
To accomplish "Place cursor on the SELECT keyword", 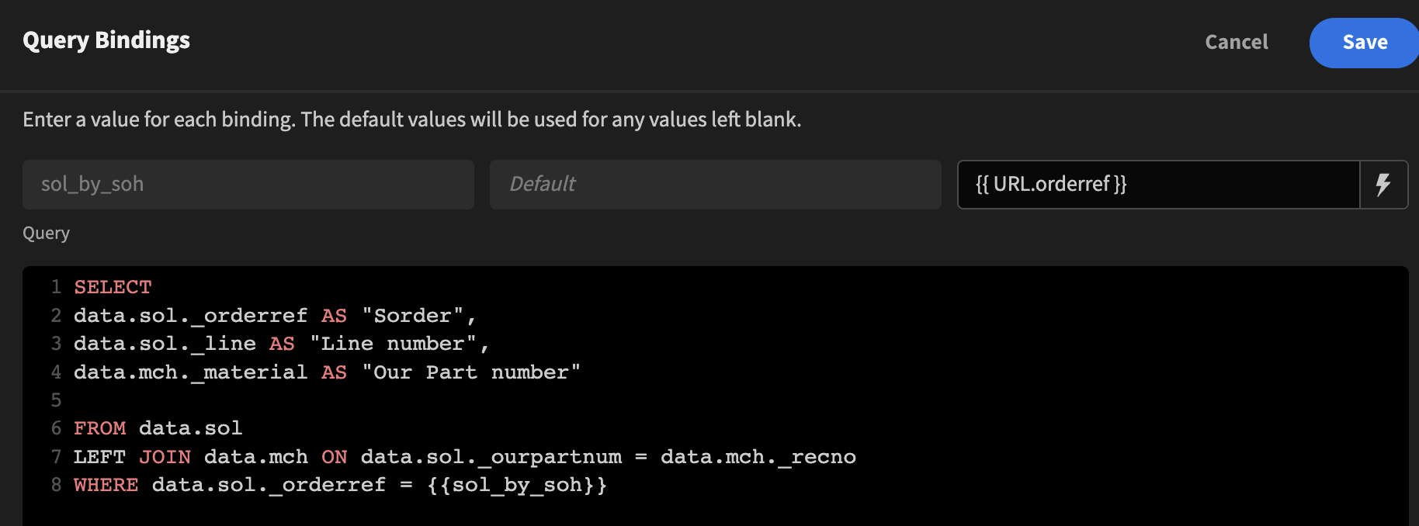I will (x=113, y=286).
